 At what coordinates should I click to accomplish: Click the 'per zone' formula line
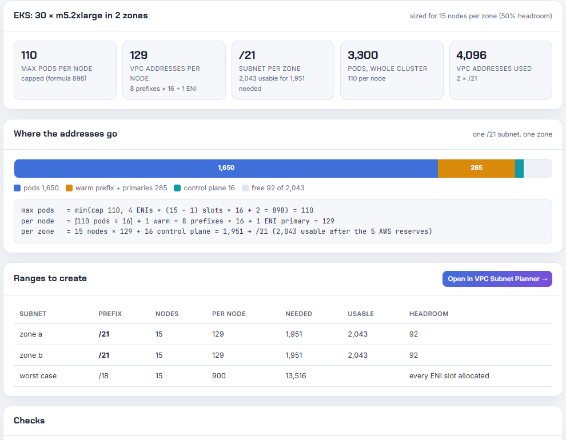pos(226,231)
